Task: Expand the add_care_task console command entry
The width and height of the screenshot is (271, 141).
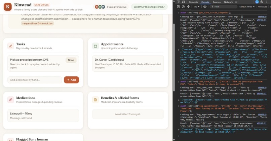Action: (179, 82)
